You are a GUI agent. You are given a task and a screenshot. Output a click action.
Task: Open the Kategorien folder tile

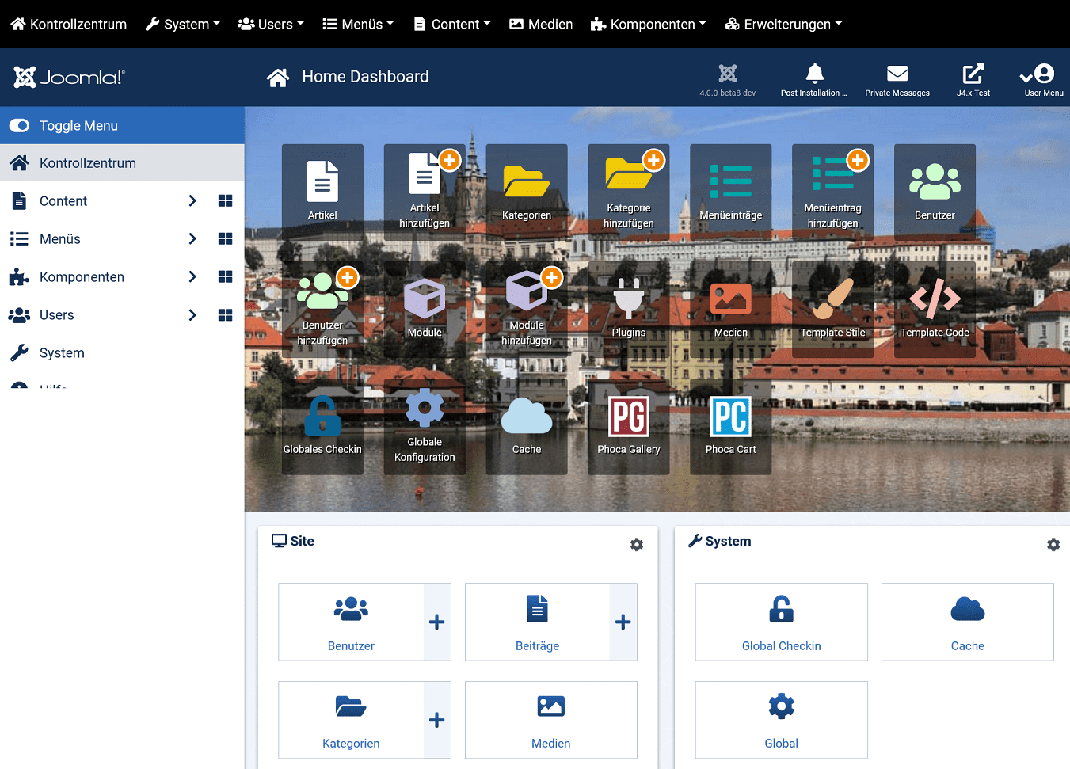coord(527,192)
